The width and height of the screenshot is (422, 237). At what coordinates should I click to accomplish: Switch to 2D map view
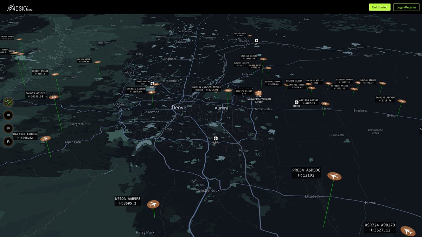pyautogui.click(x=8, y=115)
